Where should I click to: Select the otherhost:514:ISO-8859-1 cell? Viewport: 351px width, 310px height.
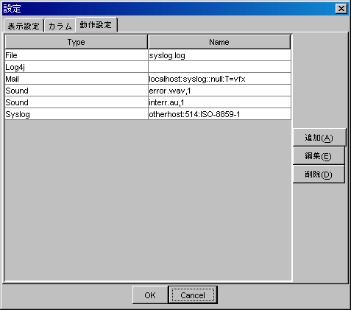219,114
